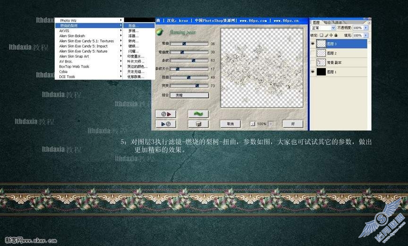Toggle lock image pixels brush icon

[326, 35]
